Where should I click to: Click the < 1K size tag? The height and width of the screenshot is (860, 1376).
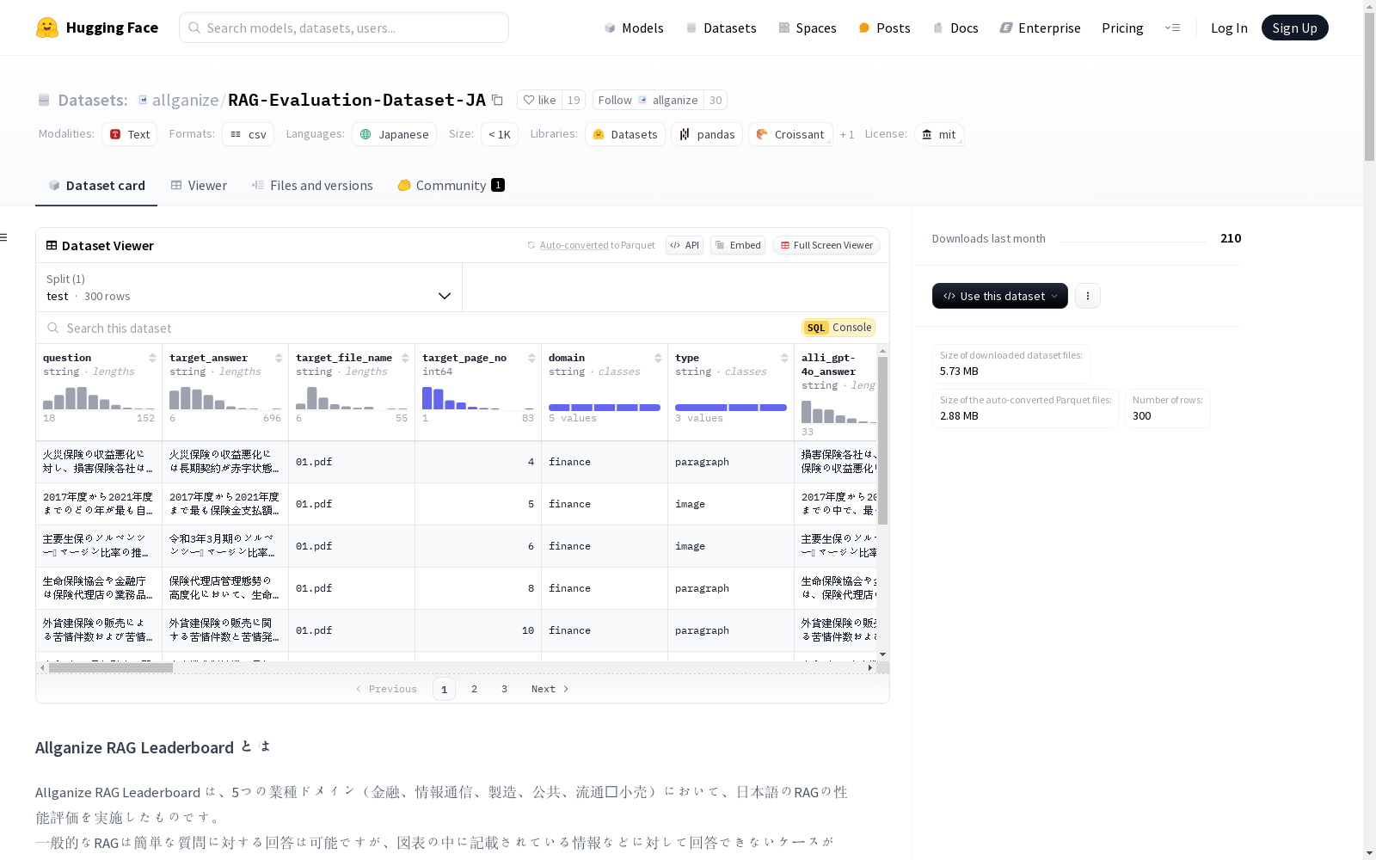[x=500, y=134]
